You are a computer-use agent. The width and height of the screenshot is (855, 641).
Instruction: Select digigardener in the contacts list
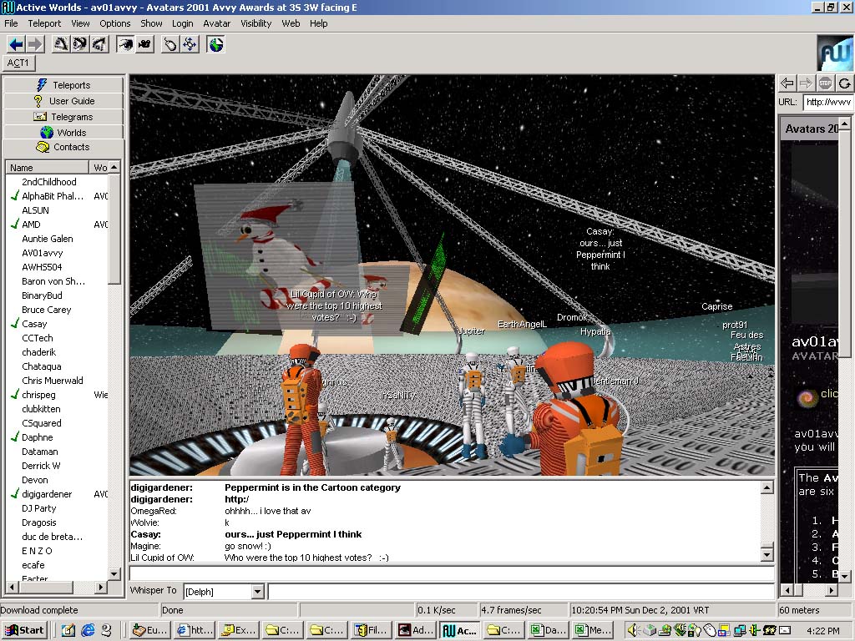pos(47,494)
